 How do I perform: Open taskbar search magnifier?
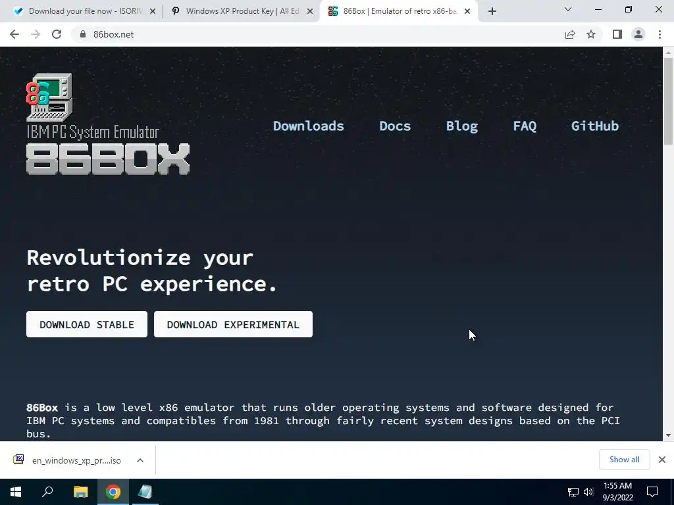coord(47,492)
